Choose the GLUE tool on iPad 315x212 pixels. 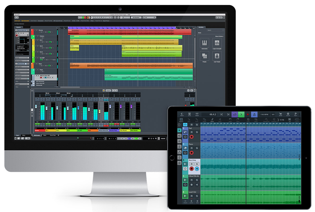coord(197,120)
